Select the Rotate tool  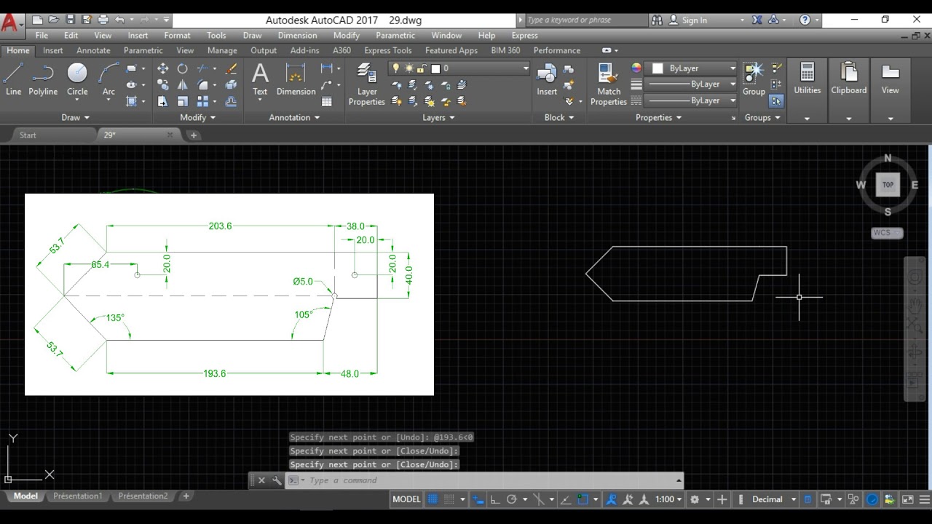click(183, 68)
